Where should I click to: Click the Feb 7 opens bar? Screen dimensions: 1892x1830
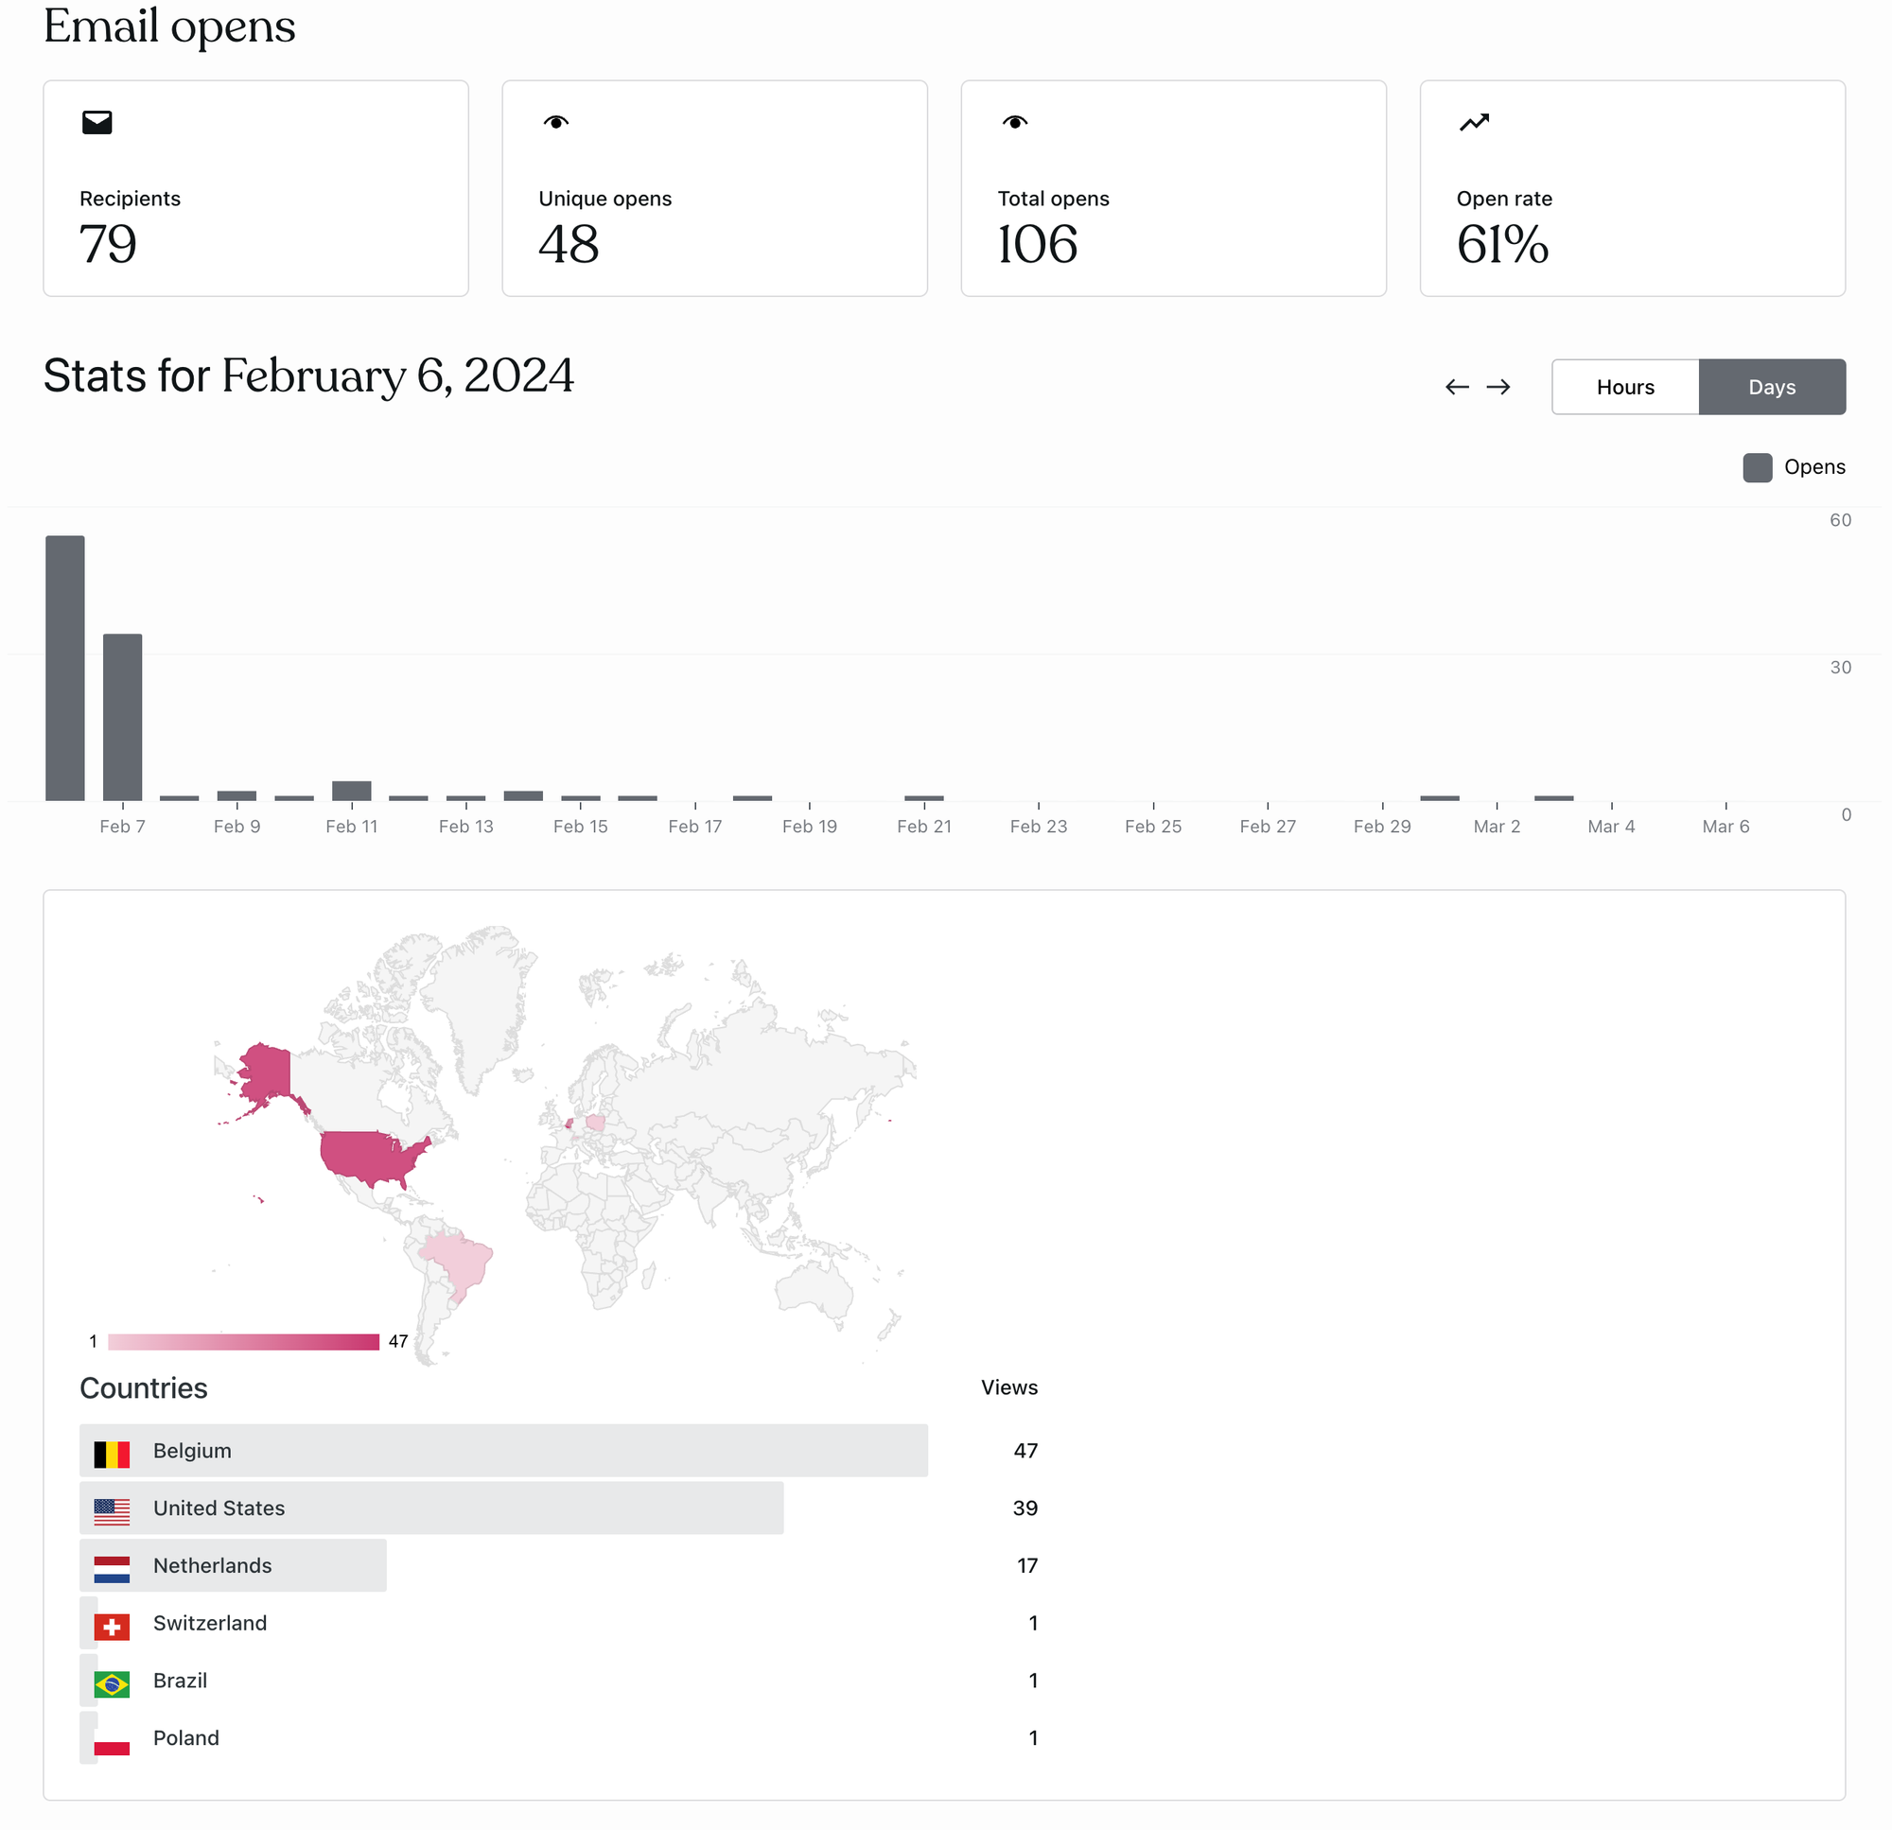point(123,717)
